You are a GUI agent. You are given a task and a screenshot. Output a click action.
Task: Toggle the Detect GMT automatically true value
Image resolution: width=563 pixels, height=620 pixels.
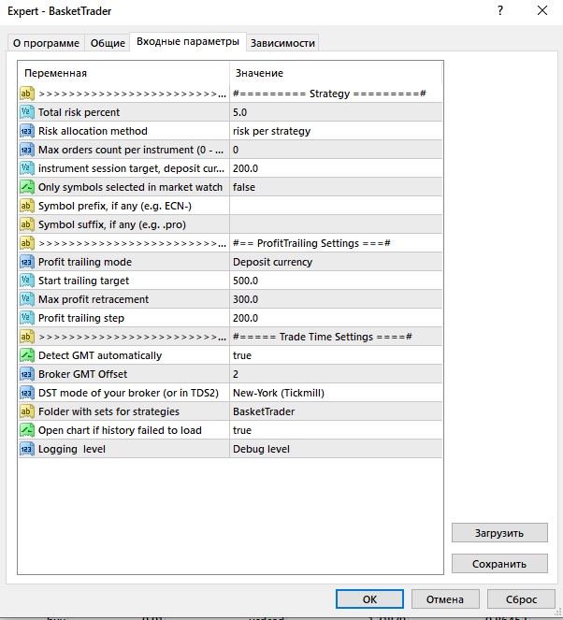tap(336, 355)
